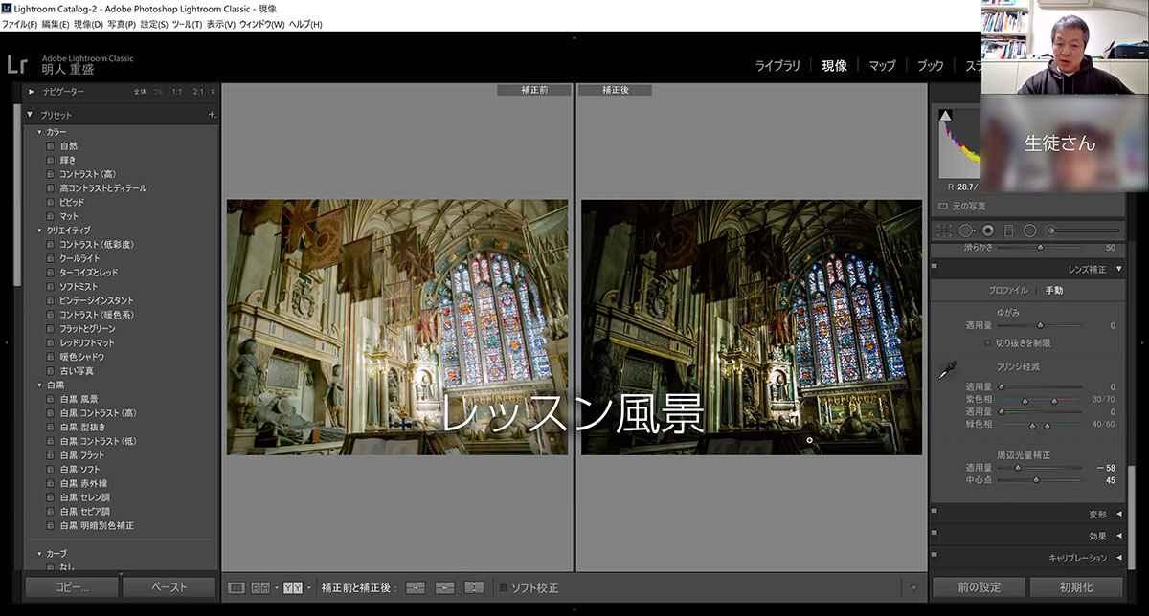The height and width of the screenshot is (616, 1149).
Task: Enable 切り抜きを制限 checkbox
Action: tap(988, 342)
